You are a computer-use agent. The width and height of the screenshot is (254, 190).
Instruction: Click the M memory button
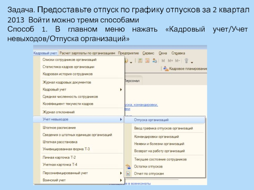(x=163, y=60)
